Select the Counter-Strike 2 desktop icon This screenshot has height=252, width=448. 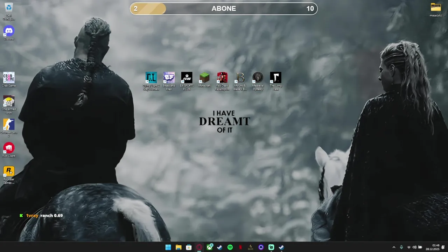pos(9,128)
